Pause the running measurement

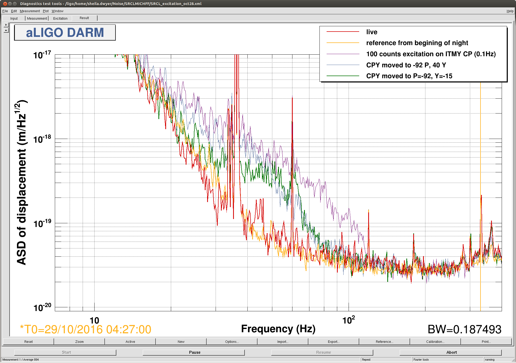coord(194,352)
